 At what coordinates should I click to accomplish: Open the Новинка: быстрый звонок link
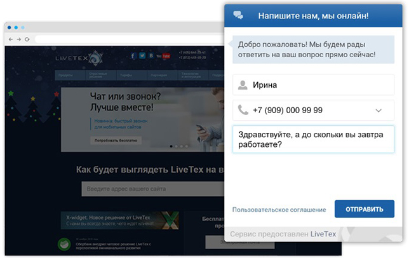click(x=121, y=124)
